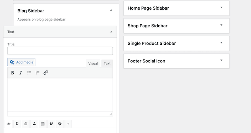Expand the Shop Page Sidebar arrow
Screen dimensions: 251x133
point(221,25)
